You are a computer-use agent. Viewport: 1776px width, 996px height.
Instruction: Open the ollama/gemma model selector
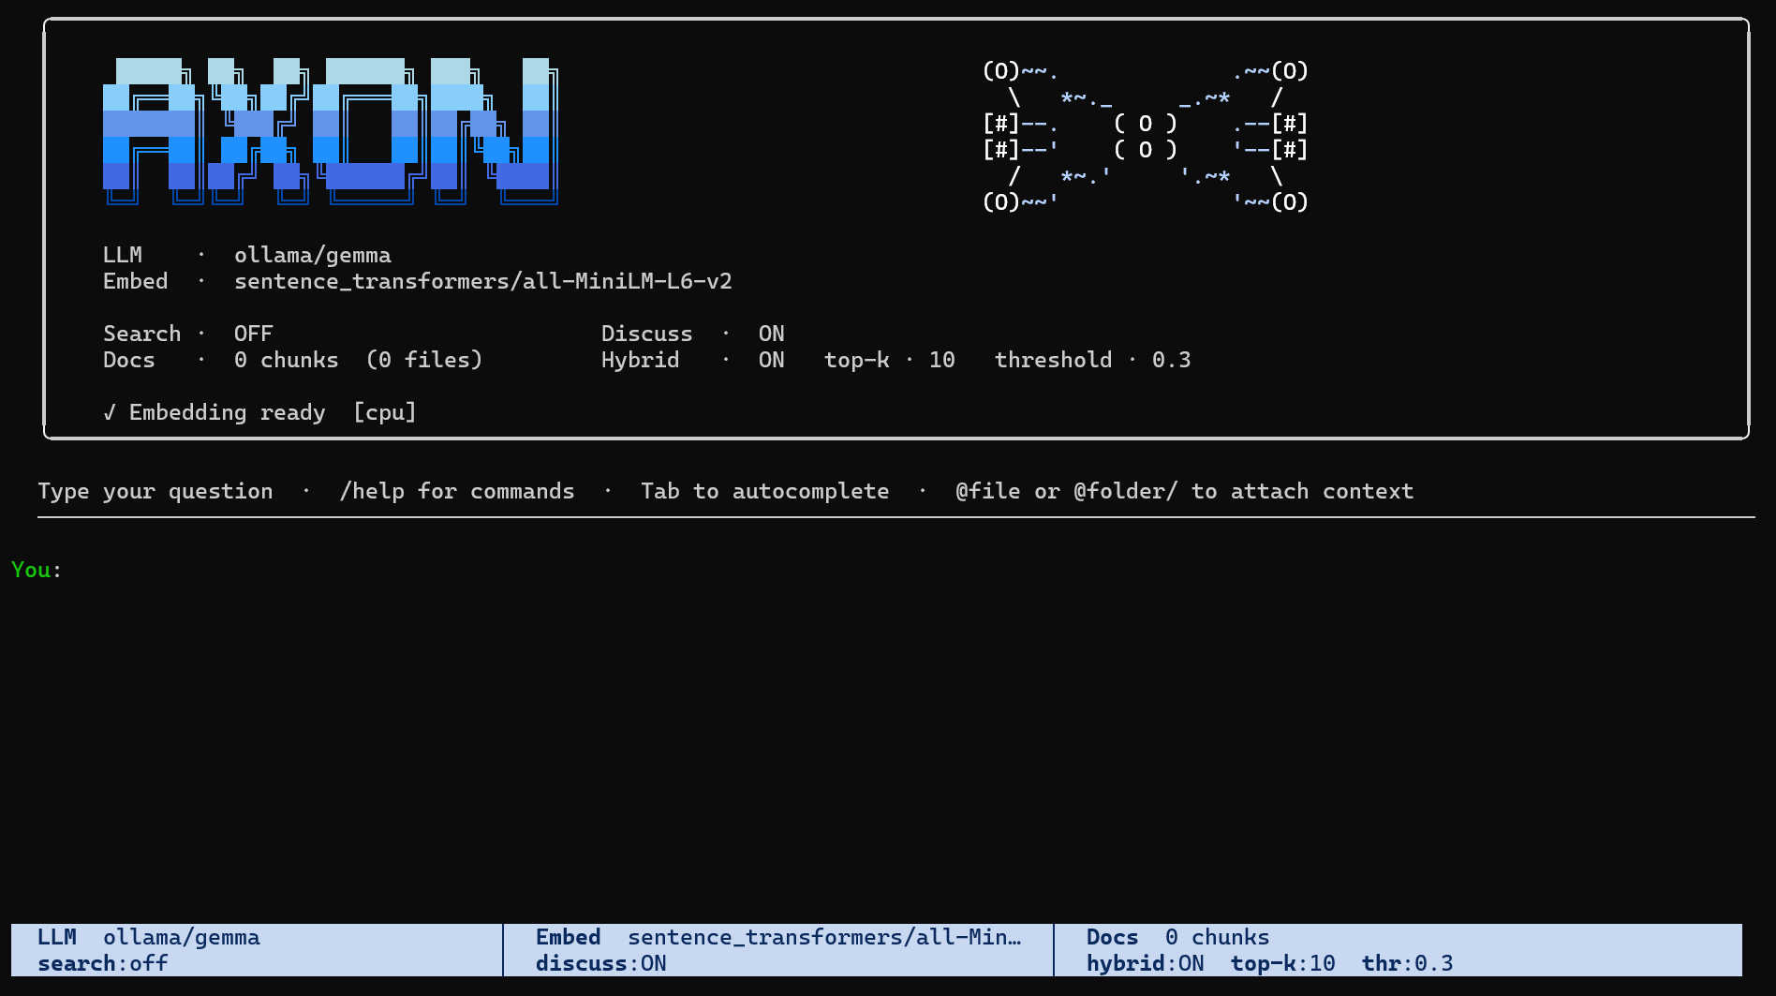coord(313,254)
